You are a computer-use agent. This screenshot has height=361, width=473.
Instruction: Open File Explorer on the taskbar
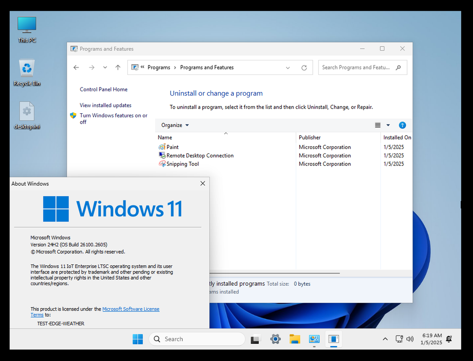[x=295, y=339]
